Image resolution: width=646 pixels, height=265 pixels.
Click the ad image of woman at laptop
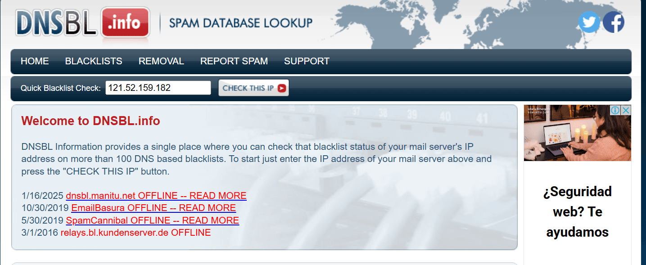(x=577, y=133)
